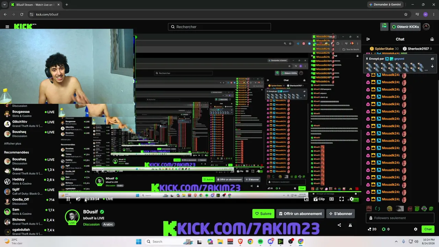
Task: Enter fullscreen in the video player
Action: coord(342,199)
